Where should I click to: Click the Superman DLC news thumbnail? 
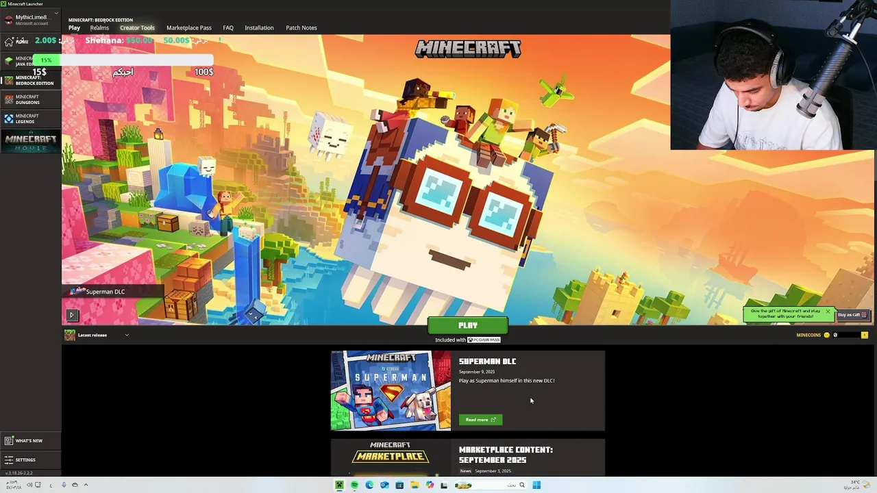coord(391,390)
